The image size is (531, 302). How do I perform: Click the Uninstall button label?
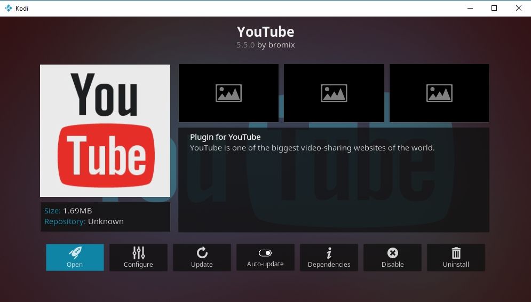point(456,265)
